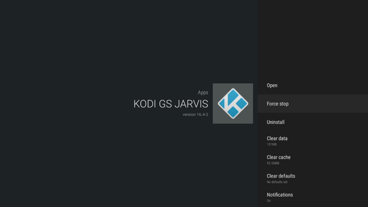This screenshot has height=207, width=368.
Task: Click the KODI GS JARVIS title
Action: pyautogui.click(x=171, y=104)
